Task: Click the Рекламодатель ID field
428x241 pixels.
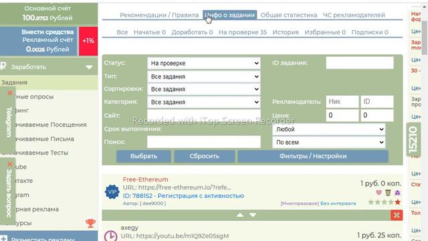Action: [377, 102]
